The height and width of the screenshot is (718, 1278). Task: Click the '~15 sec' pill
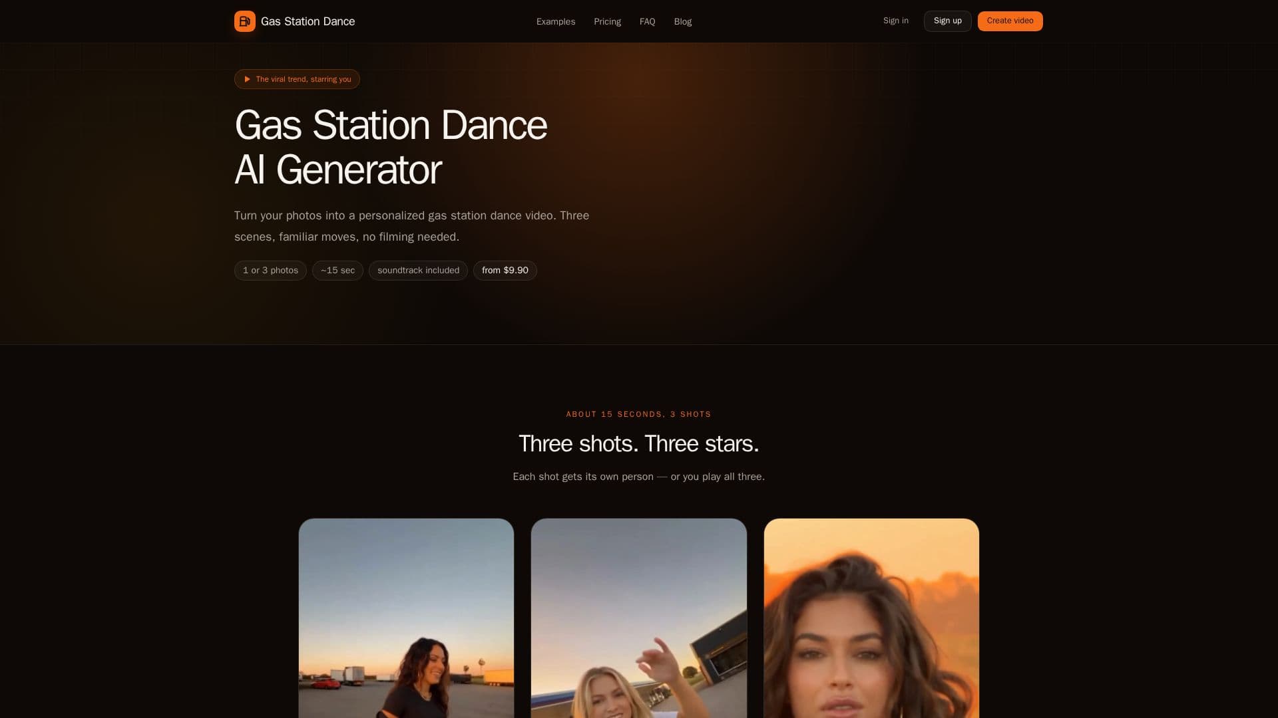pos(337,271)
